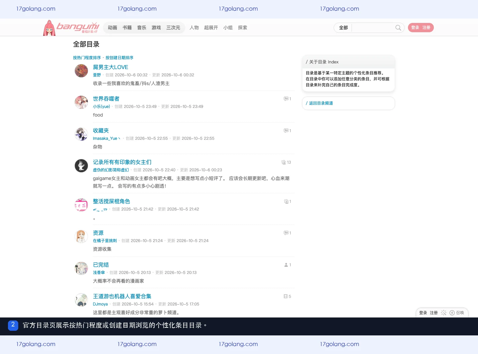This screenshot has height=354, width=478.
Task: Click avatar next to 屑男主大LOVE
Action: tap(81, 71)
